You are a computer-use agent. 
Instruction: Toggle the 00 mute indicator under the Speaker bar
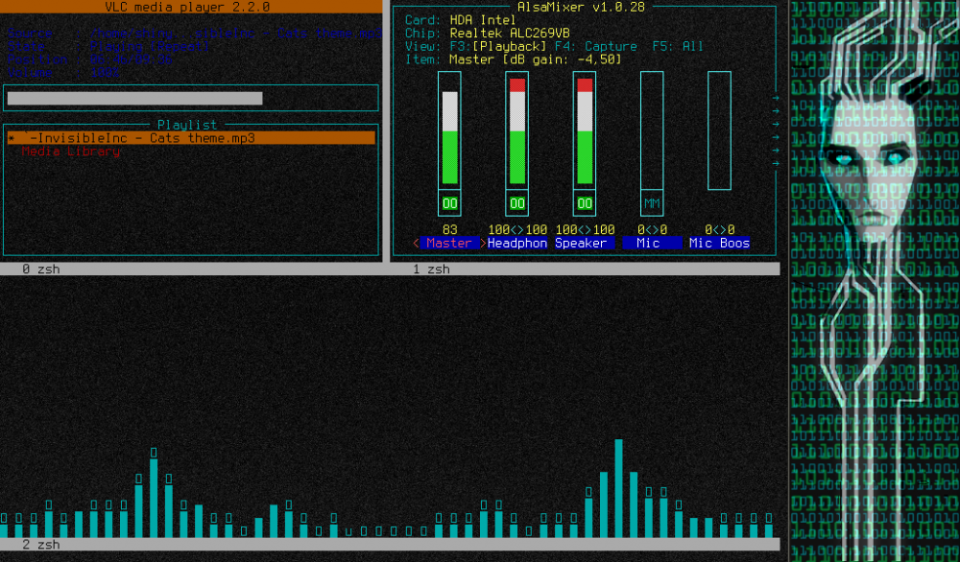pyautogui.click(x=584, y=203)
